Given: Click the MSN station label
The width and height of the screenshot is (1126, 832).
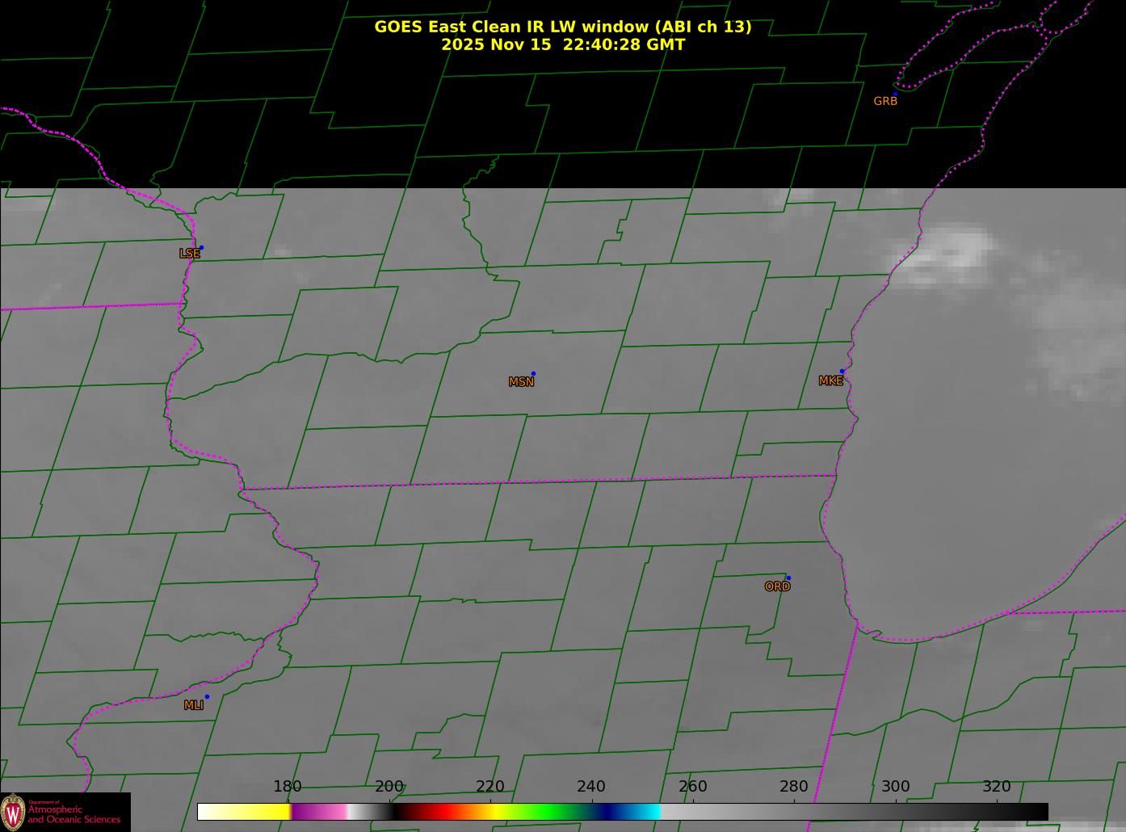Looking at the screenshot, I should point(521,382).
